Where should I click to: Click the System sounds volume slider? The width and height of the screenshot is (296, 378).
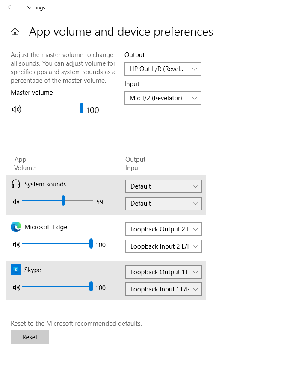click(x=63, y=200)
